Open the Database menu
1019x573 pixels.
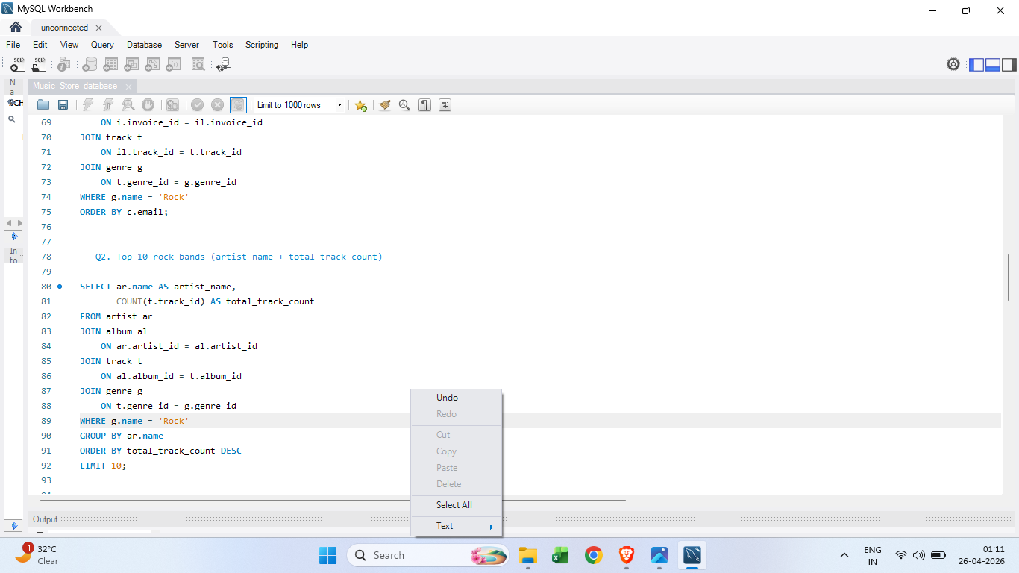pos(144,45)
